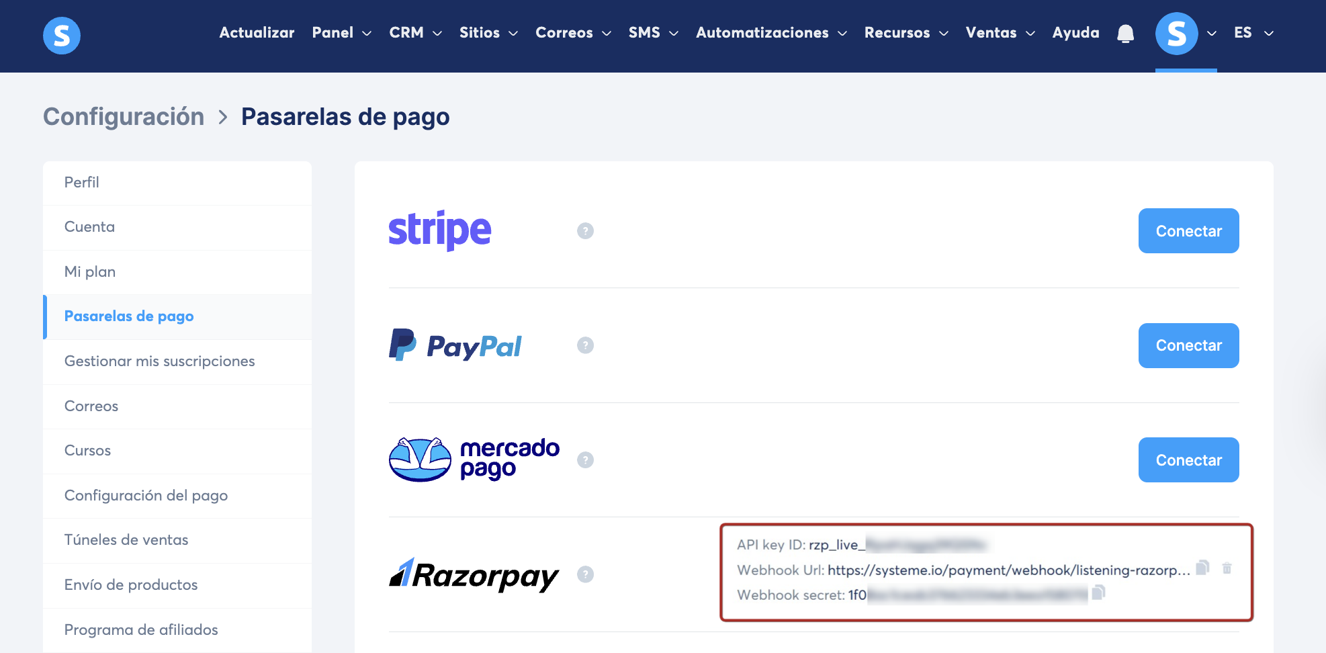Click the systeme.io logo in the header
1326x653 pixels.
tap(62, 36)
